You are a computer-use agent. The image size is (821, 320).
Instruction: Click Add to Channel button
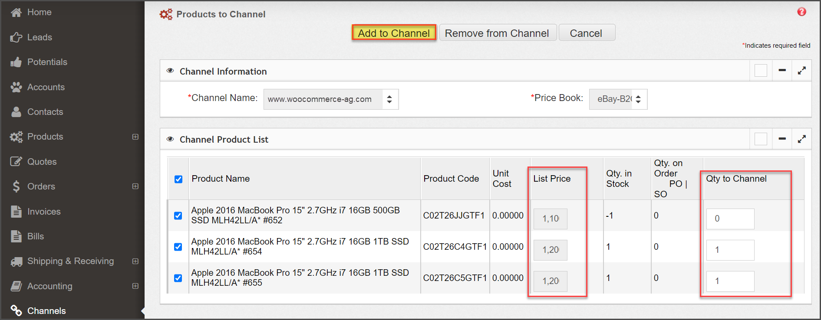394,33
